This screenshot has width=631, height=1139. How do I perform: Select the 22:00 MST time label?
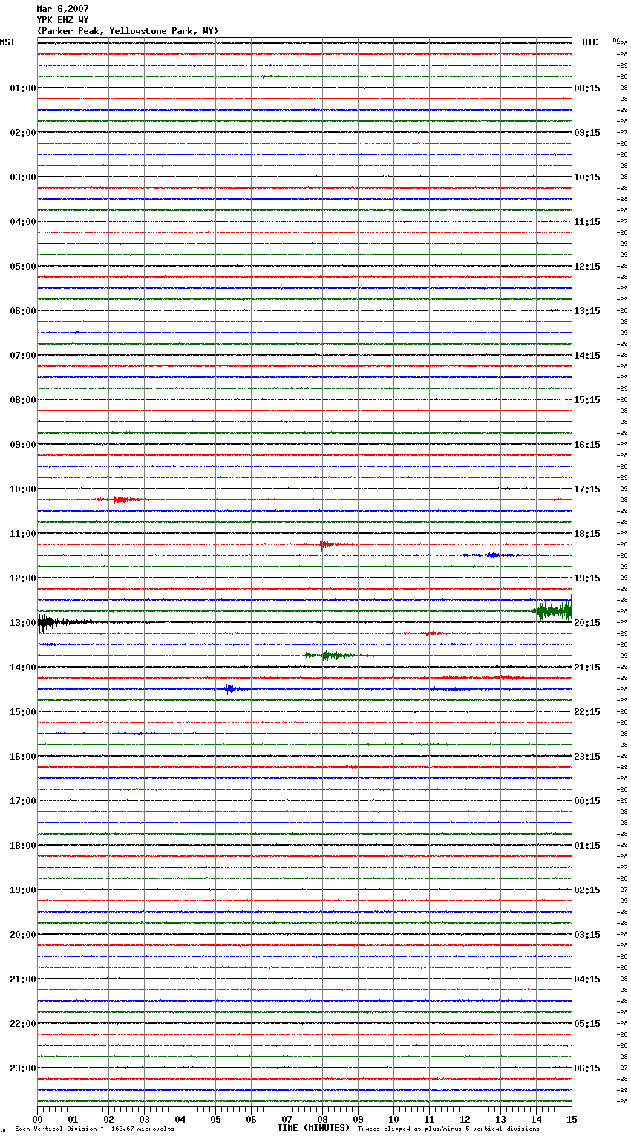tap(23, 1024)
